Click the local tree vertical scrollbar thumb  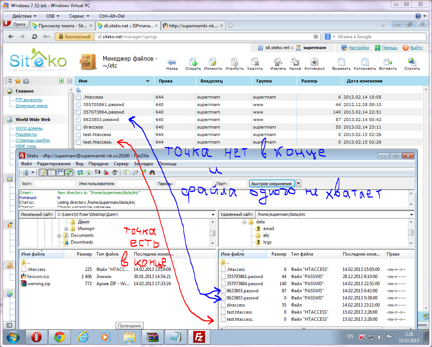(x=212, y=233)
